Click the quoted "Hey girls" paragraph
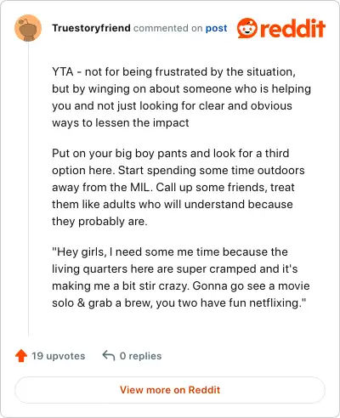Image resolution: width=340 pixels, height=418 pixels. tap(181, 277)
